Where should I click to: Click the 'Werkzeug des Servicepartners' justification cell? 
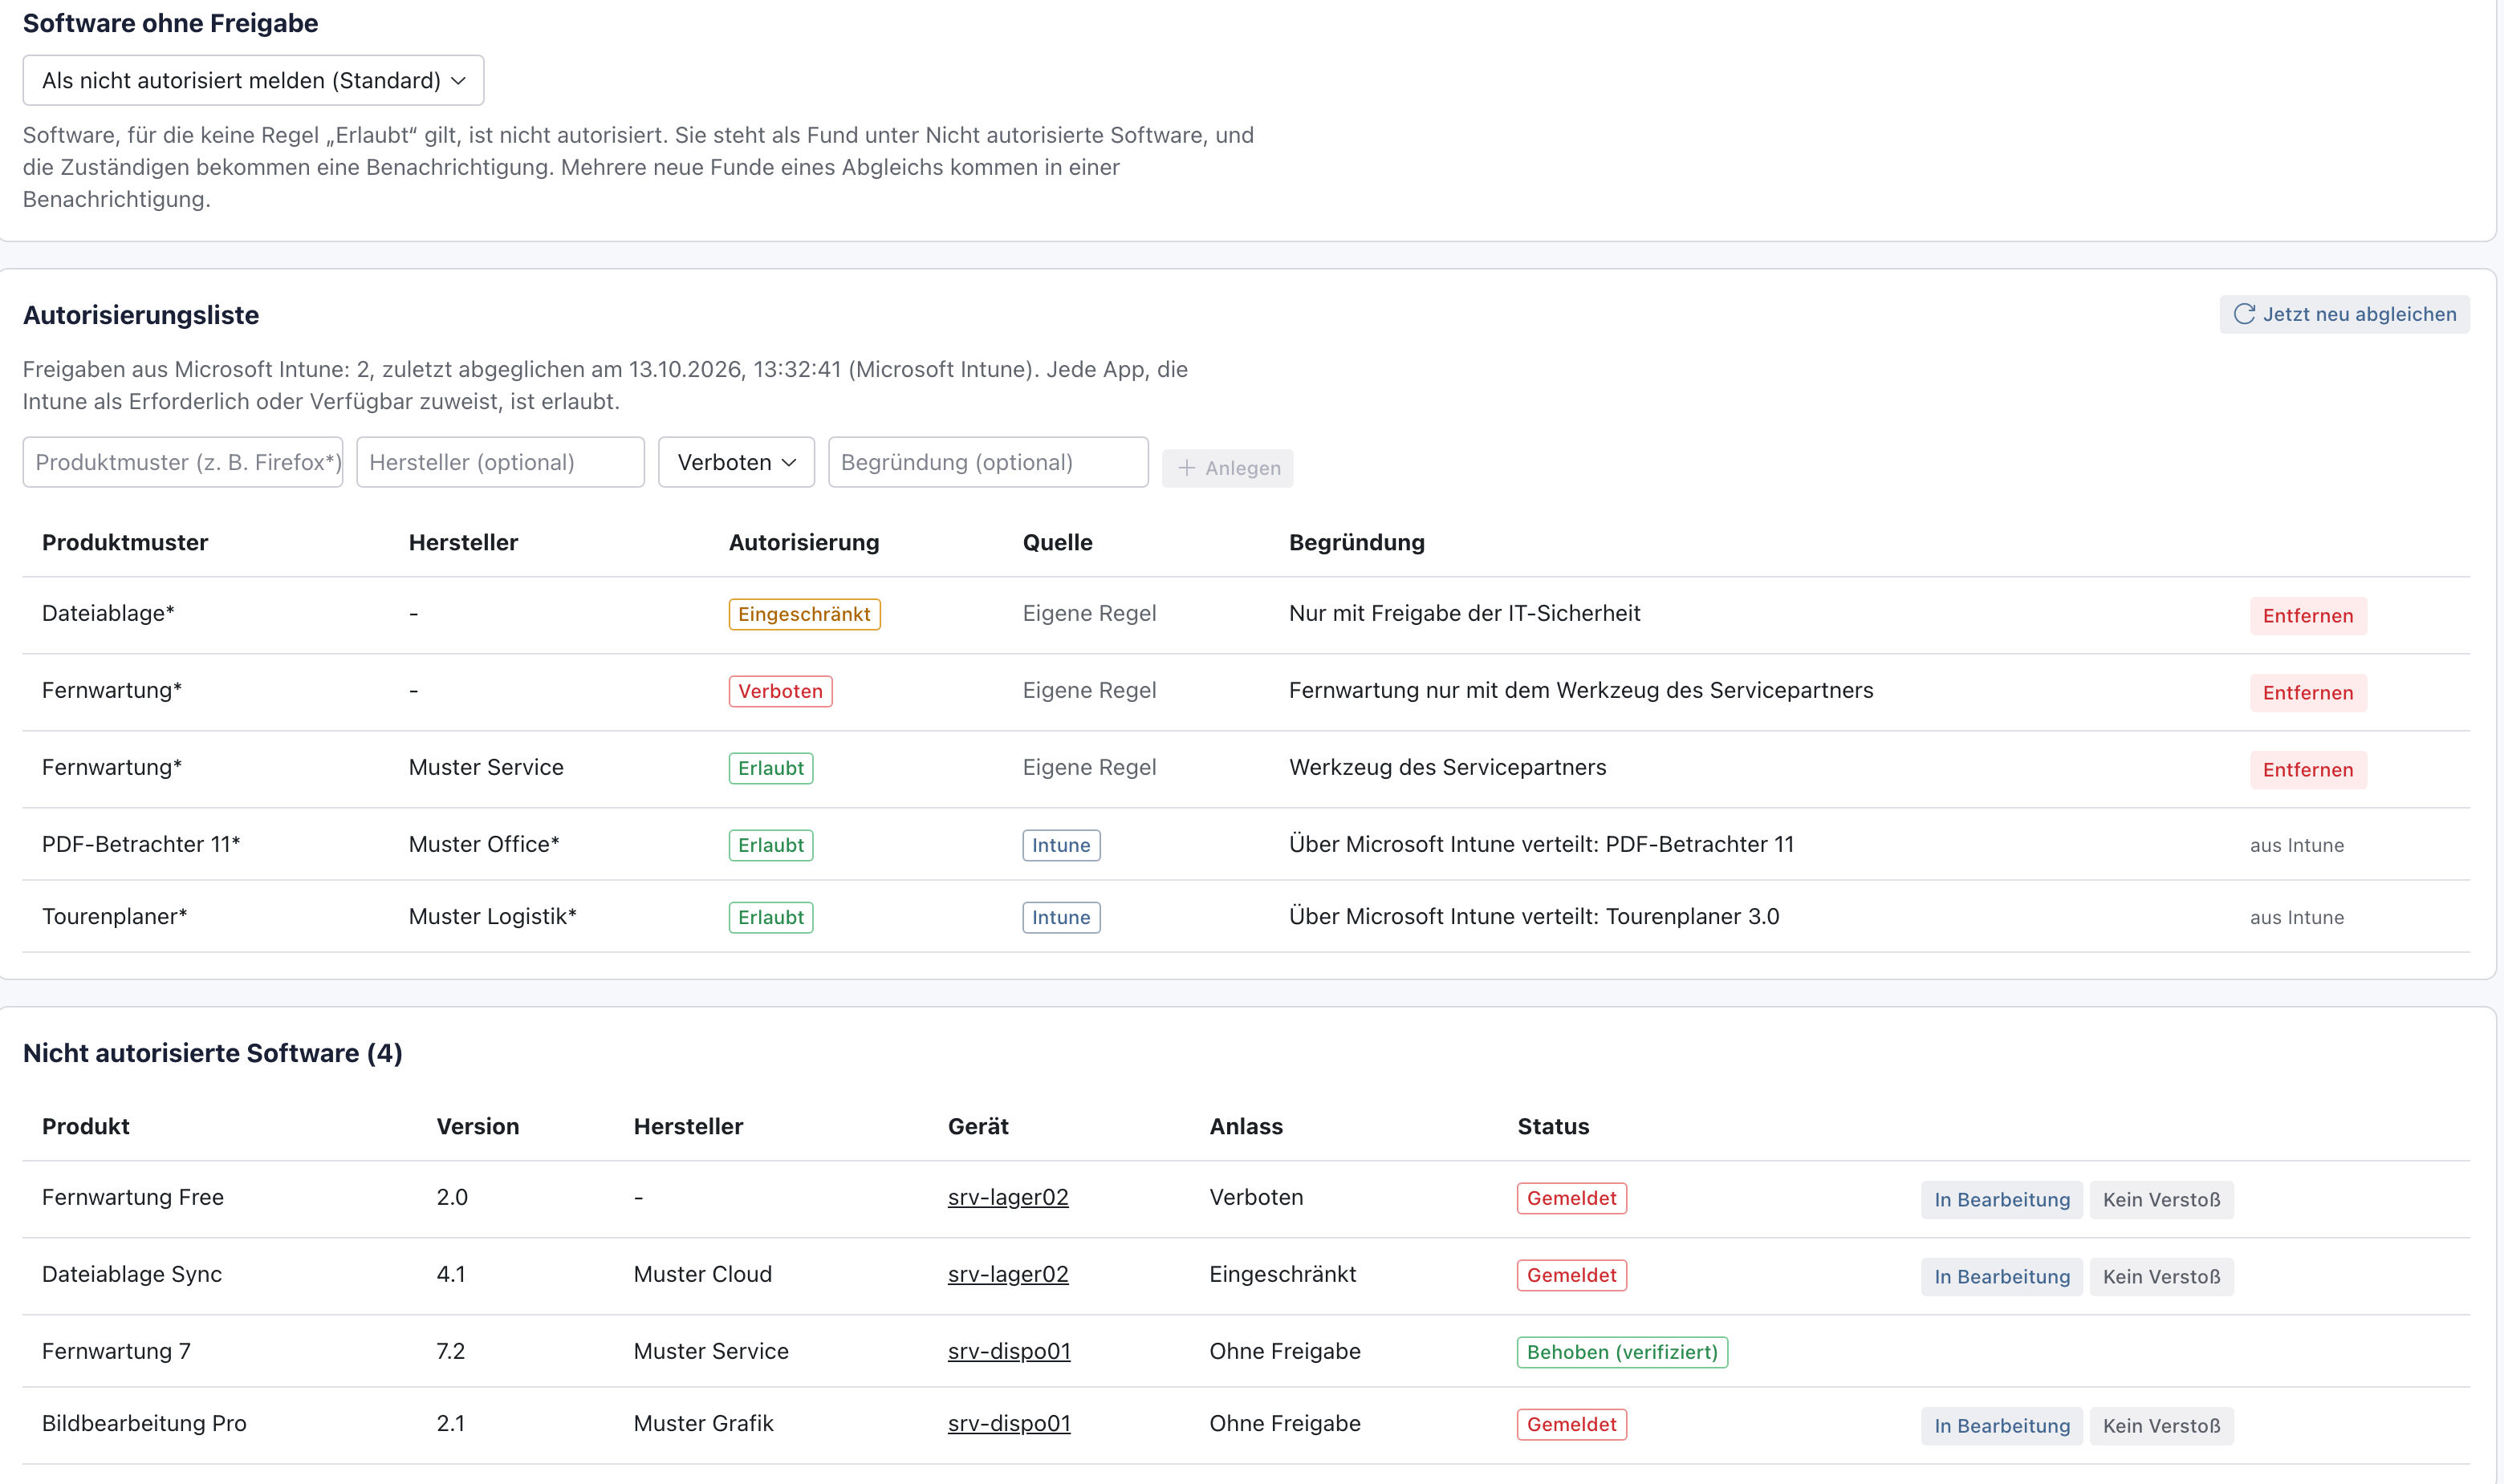(x=1448, y=767)
